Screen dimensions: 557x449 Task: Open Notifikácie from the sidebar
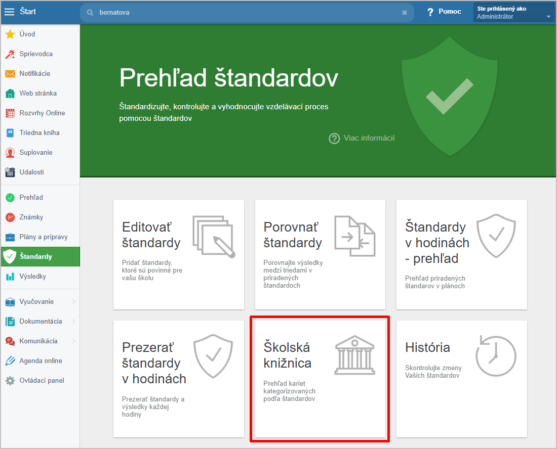[x=40, y=74]
